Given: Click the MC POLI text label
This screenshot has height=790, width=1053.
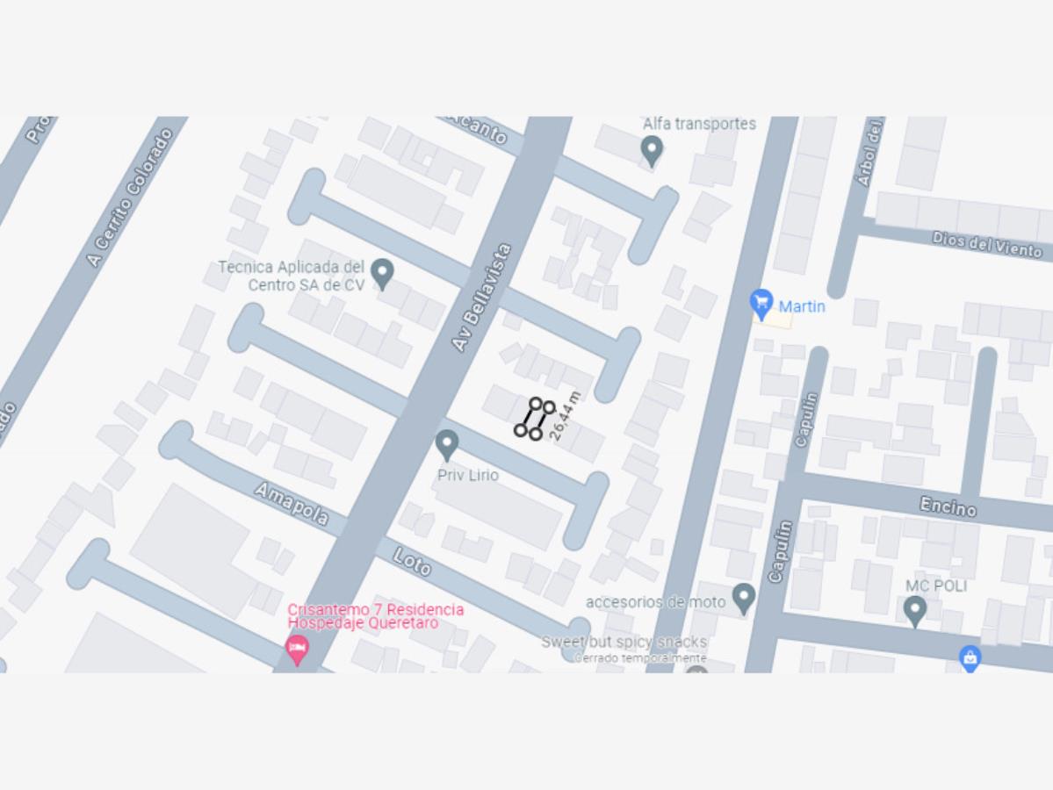Looking at the screenshot, I should point(935,586).
